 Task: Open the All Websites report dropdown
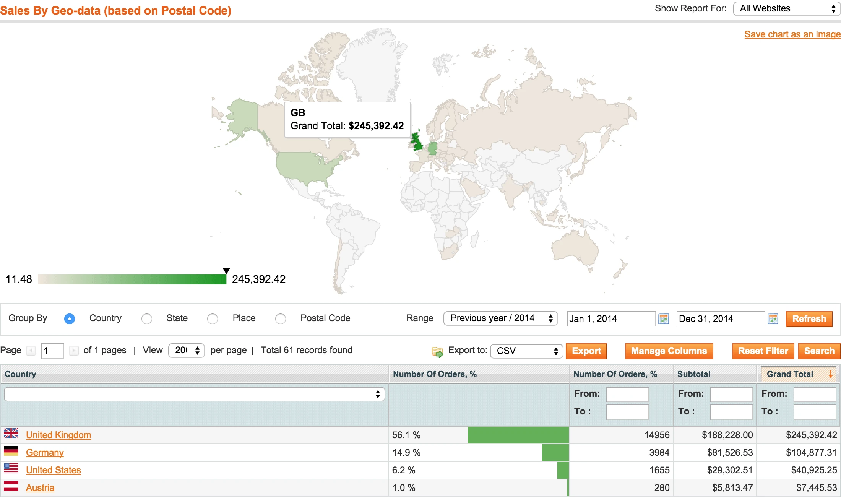(786, 8)
